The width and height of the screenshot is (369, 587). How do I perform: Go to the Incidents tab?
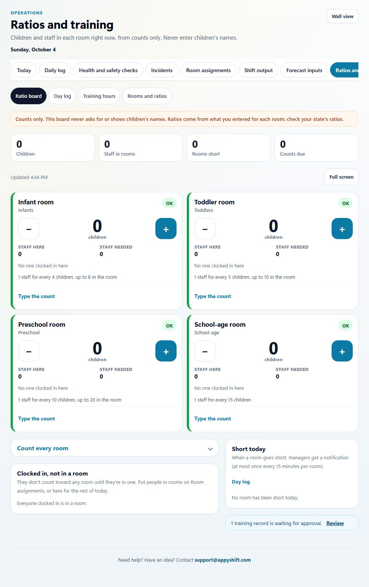[x=162, y=70]
